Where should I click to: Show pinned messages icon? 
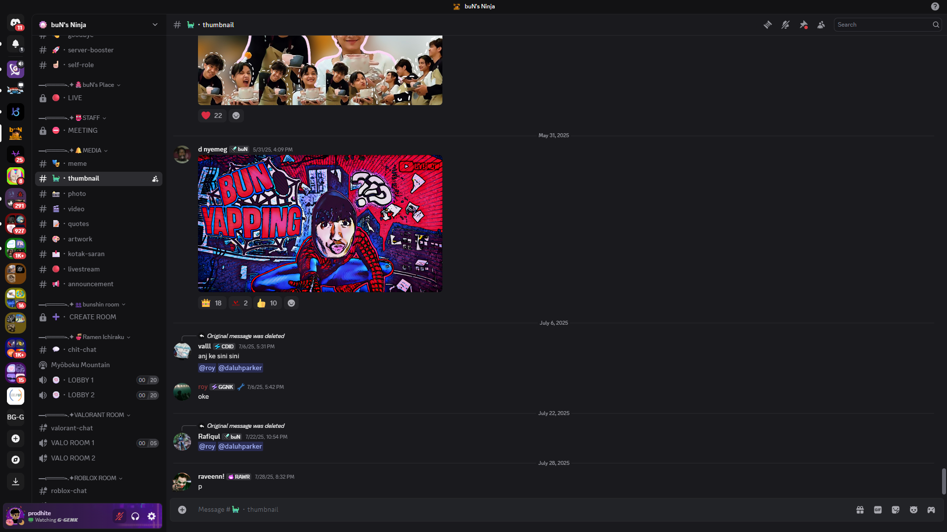click(804, 25)
